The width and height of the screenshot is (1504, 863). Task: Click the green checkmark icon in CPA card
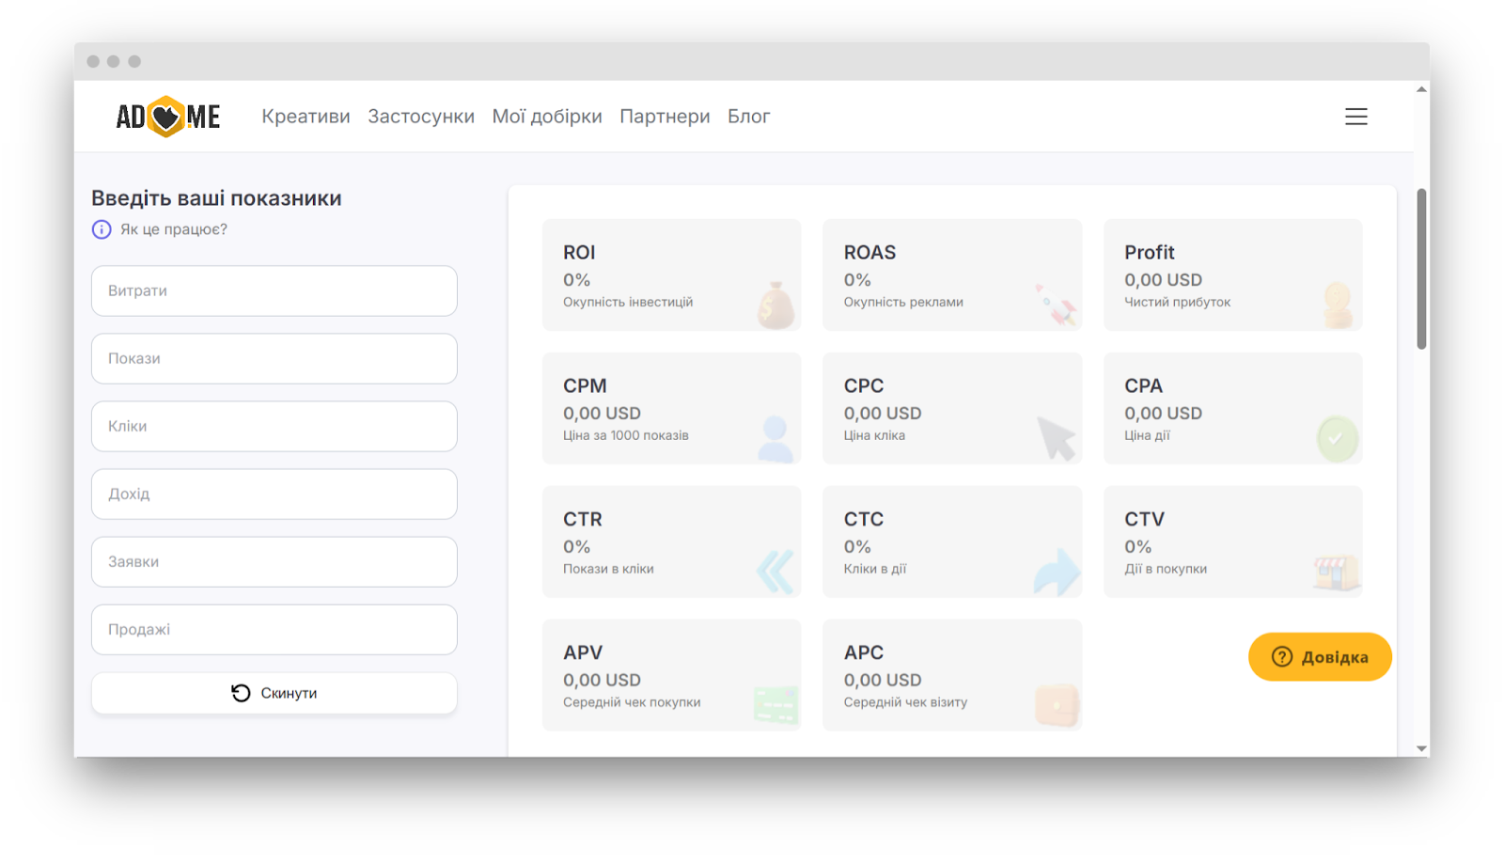pyautogui.click(x=1336, y=438)
